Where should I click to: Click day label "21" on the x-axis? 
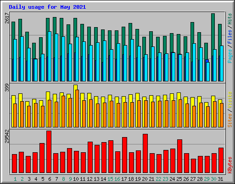pos(151,179)
